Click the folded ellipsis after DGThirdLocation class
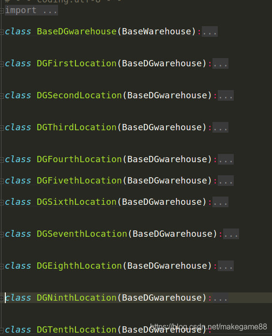 pyautogui.click(x=220, y=127)
